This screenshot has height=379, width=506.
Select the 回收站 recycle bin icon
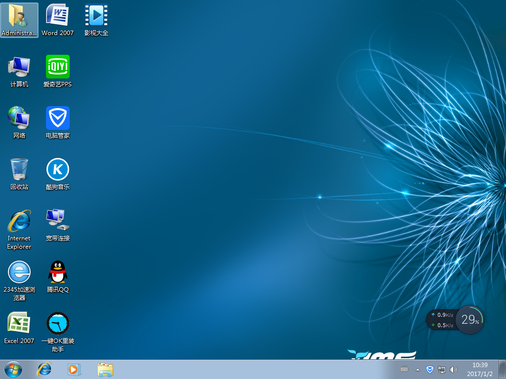[19, 170]
